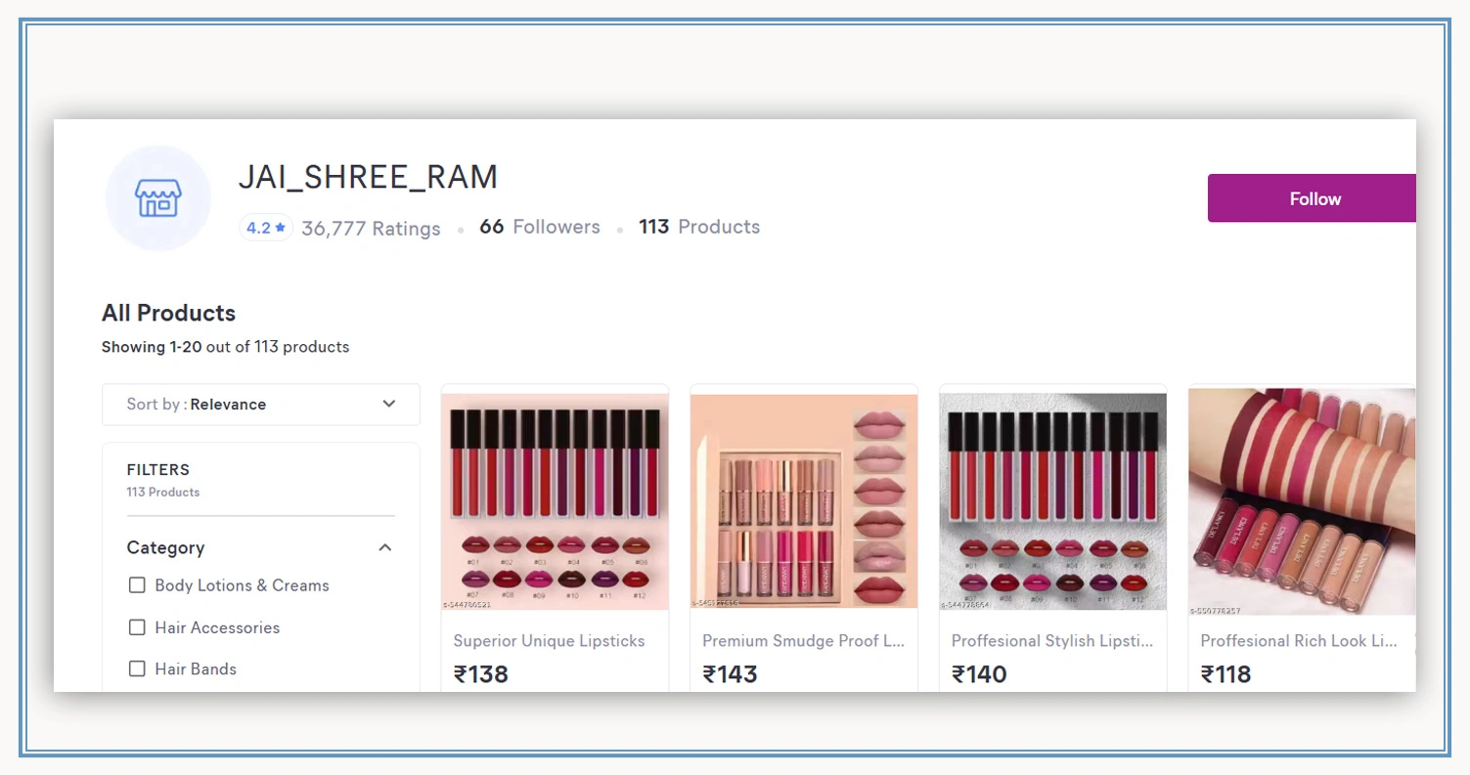The width and height of the screenshot is (1470, 775).
Task: Click the blue star in the 4.2 rating badge
Action: tap(281, 228)
